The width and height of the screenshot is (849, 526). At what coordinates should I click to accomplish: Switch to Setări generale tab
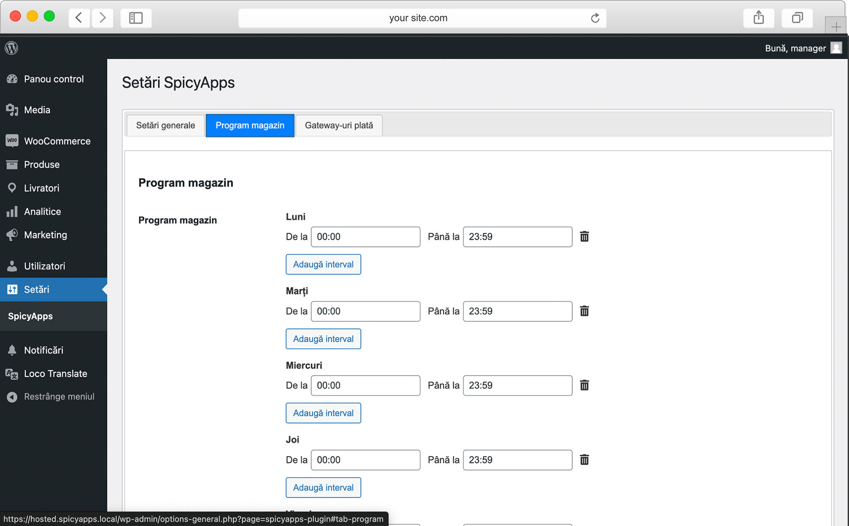coord(166,126)
